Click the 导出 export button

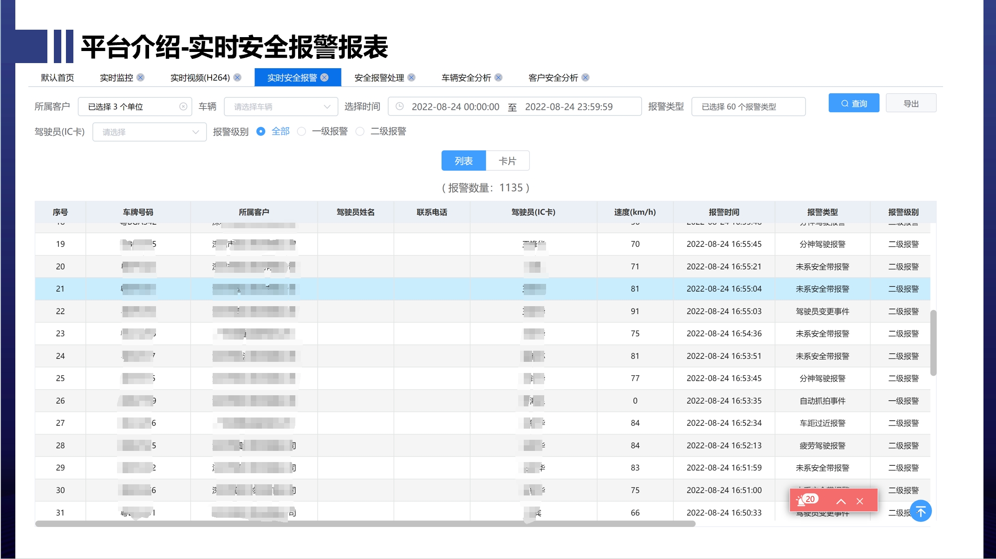[911, 103]
